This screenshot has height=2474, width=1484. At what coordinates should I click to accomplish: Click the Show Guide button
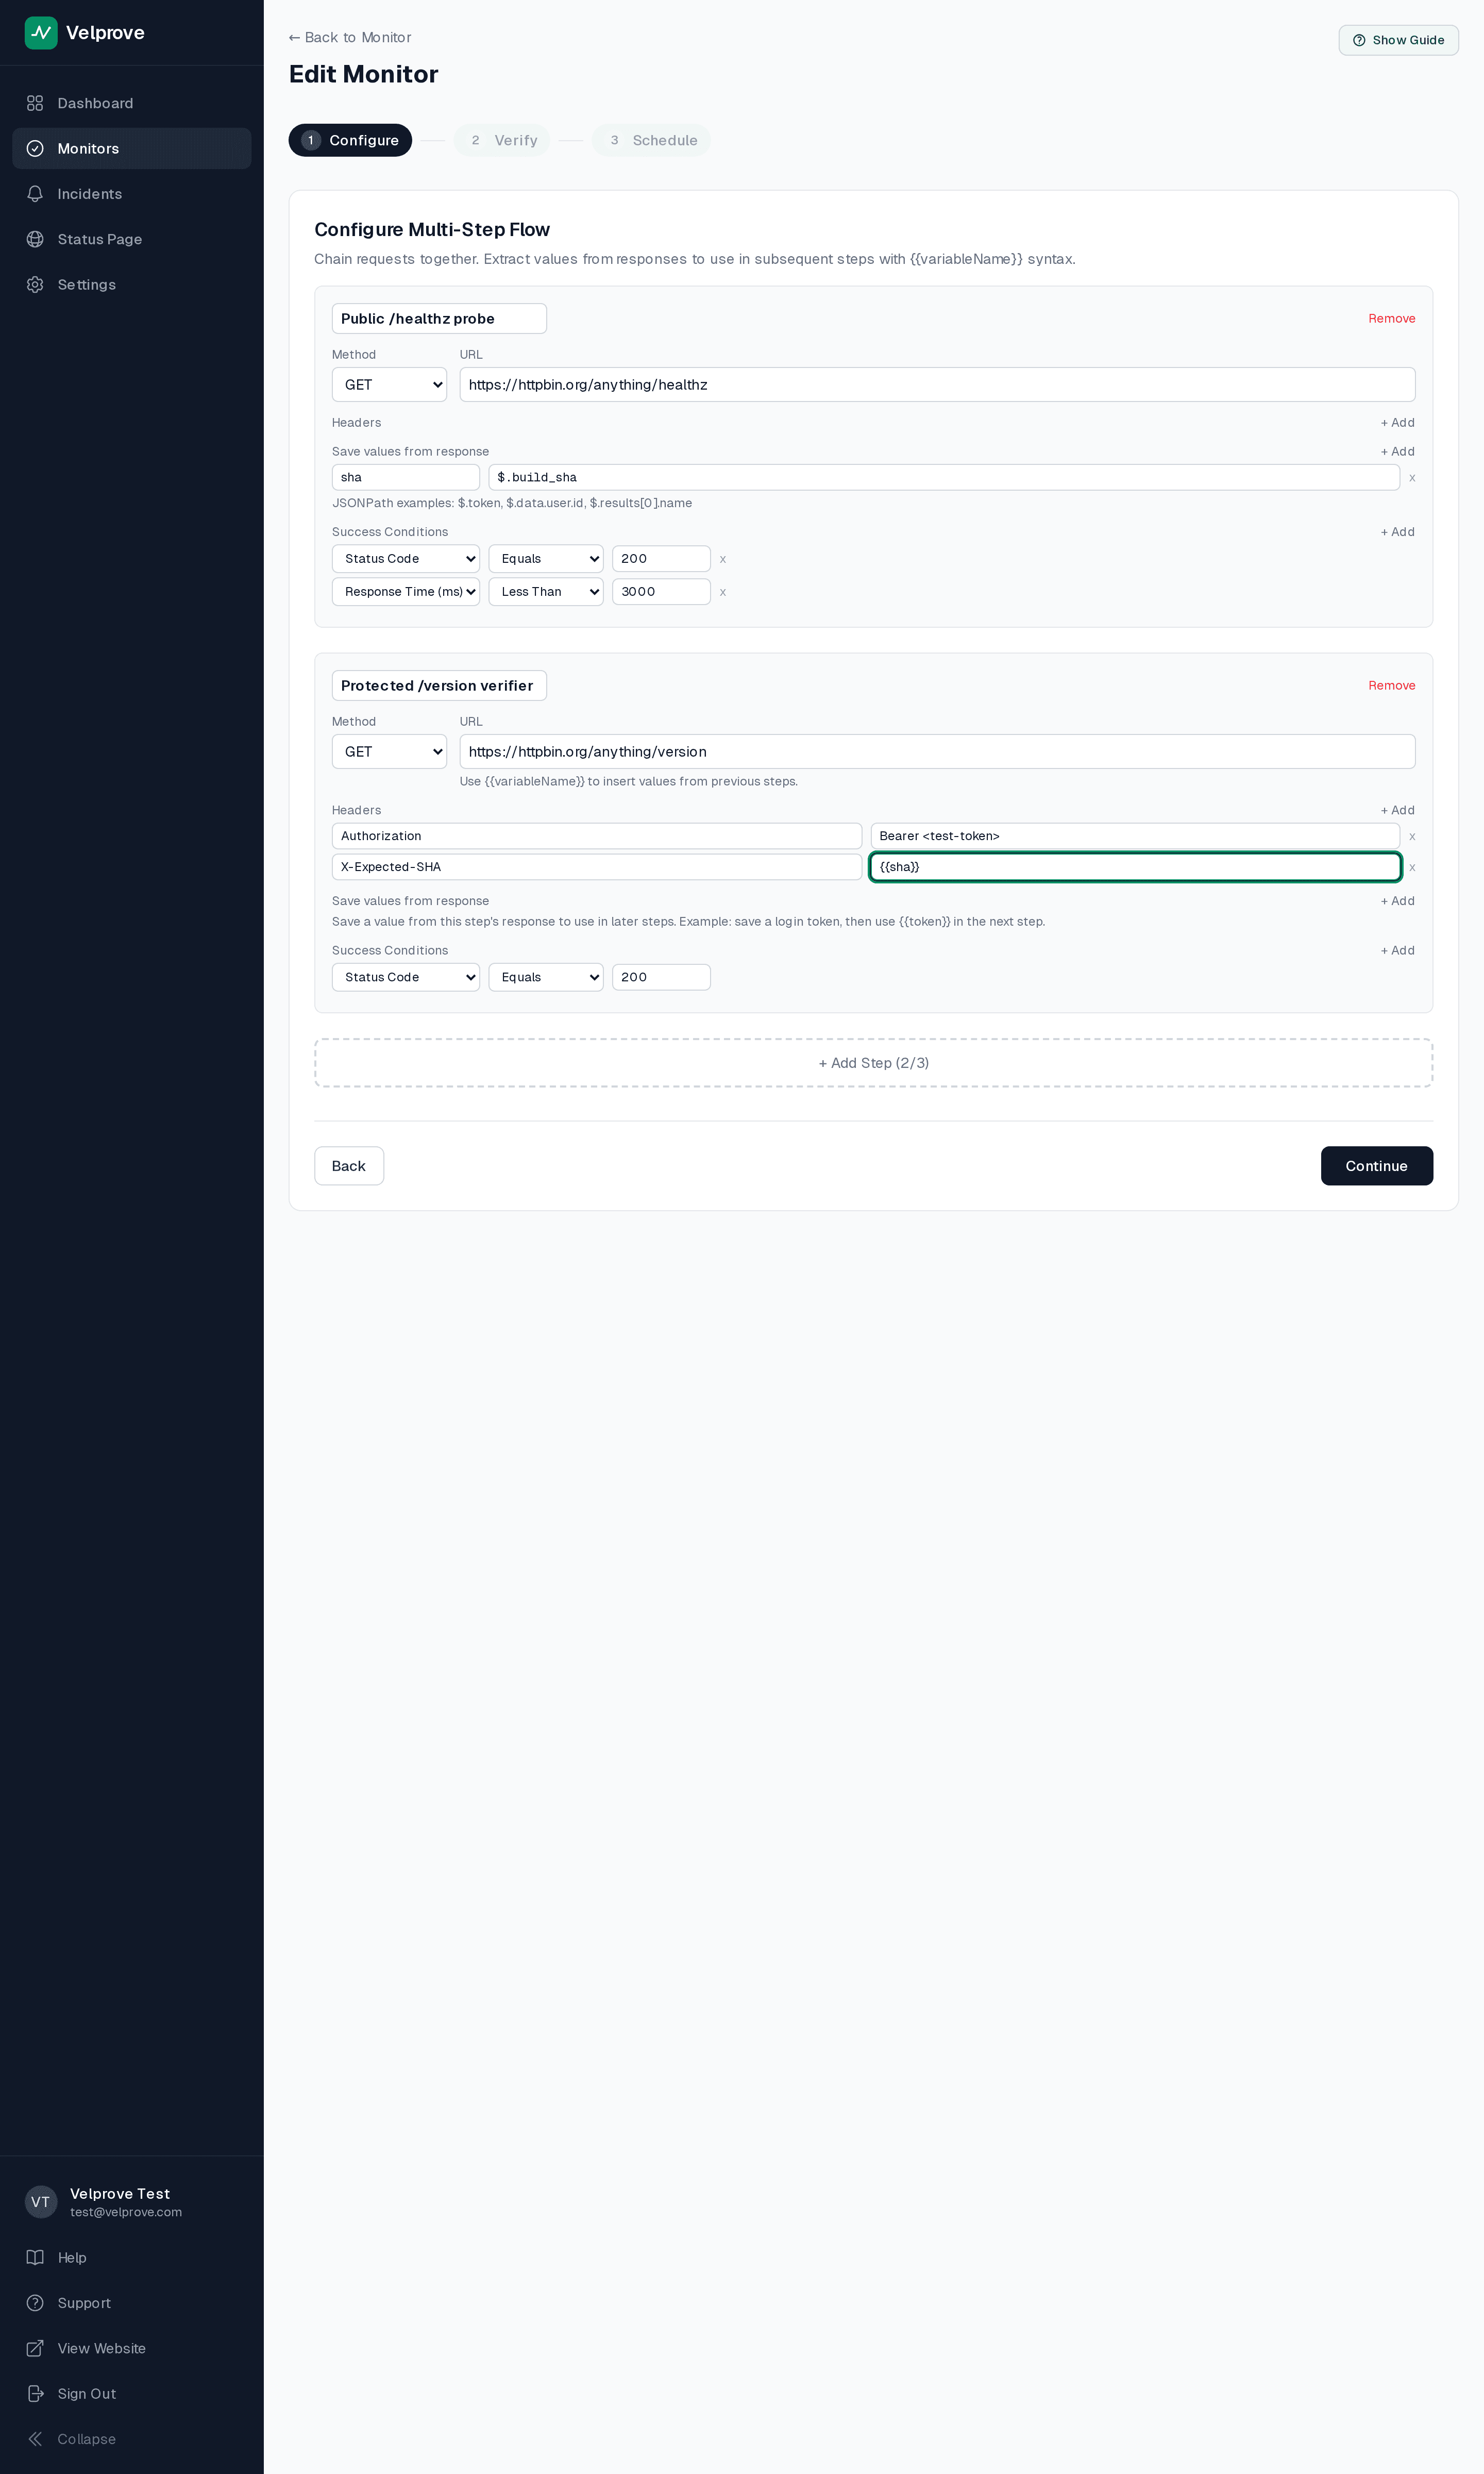coord(1398,40)
